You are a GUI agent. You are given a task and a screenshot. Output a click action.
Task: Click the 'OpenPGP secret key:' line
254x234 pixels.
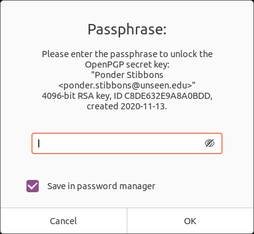tap(127, 64)
